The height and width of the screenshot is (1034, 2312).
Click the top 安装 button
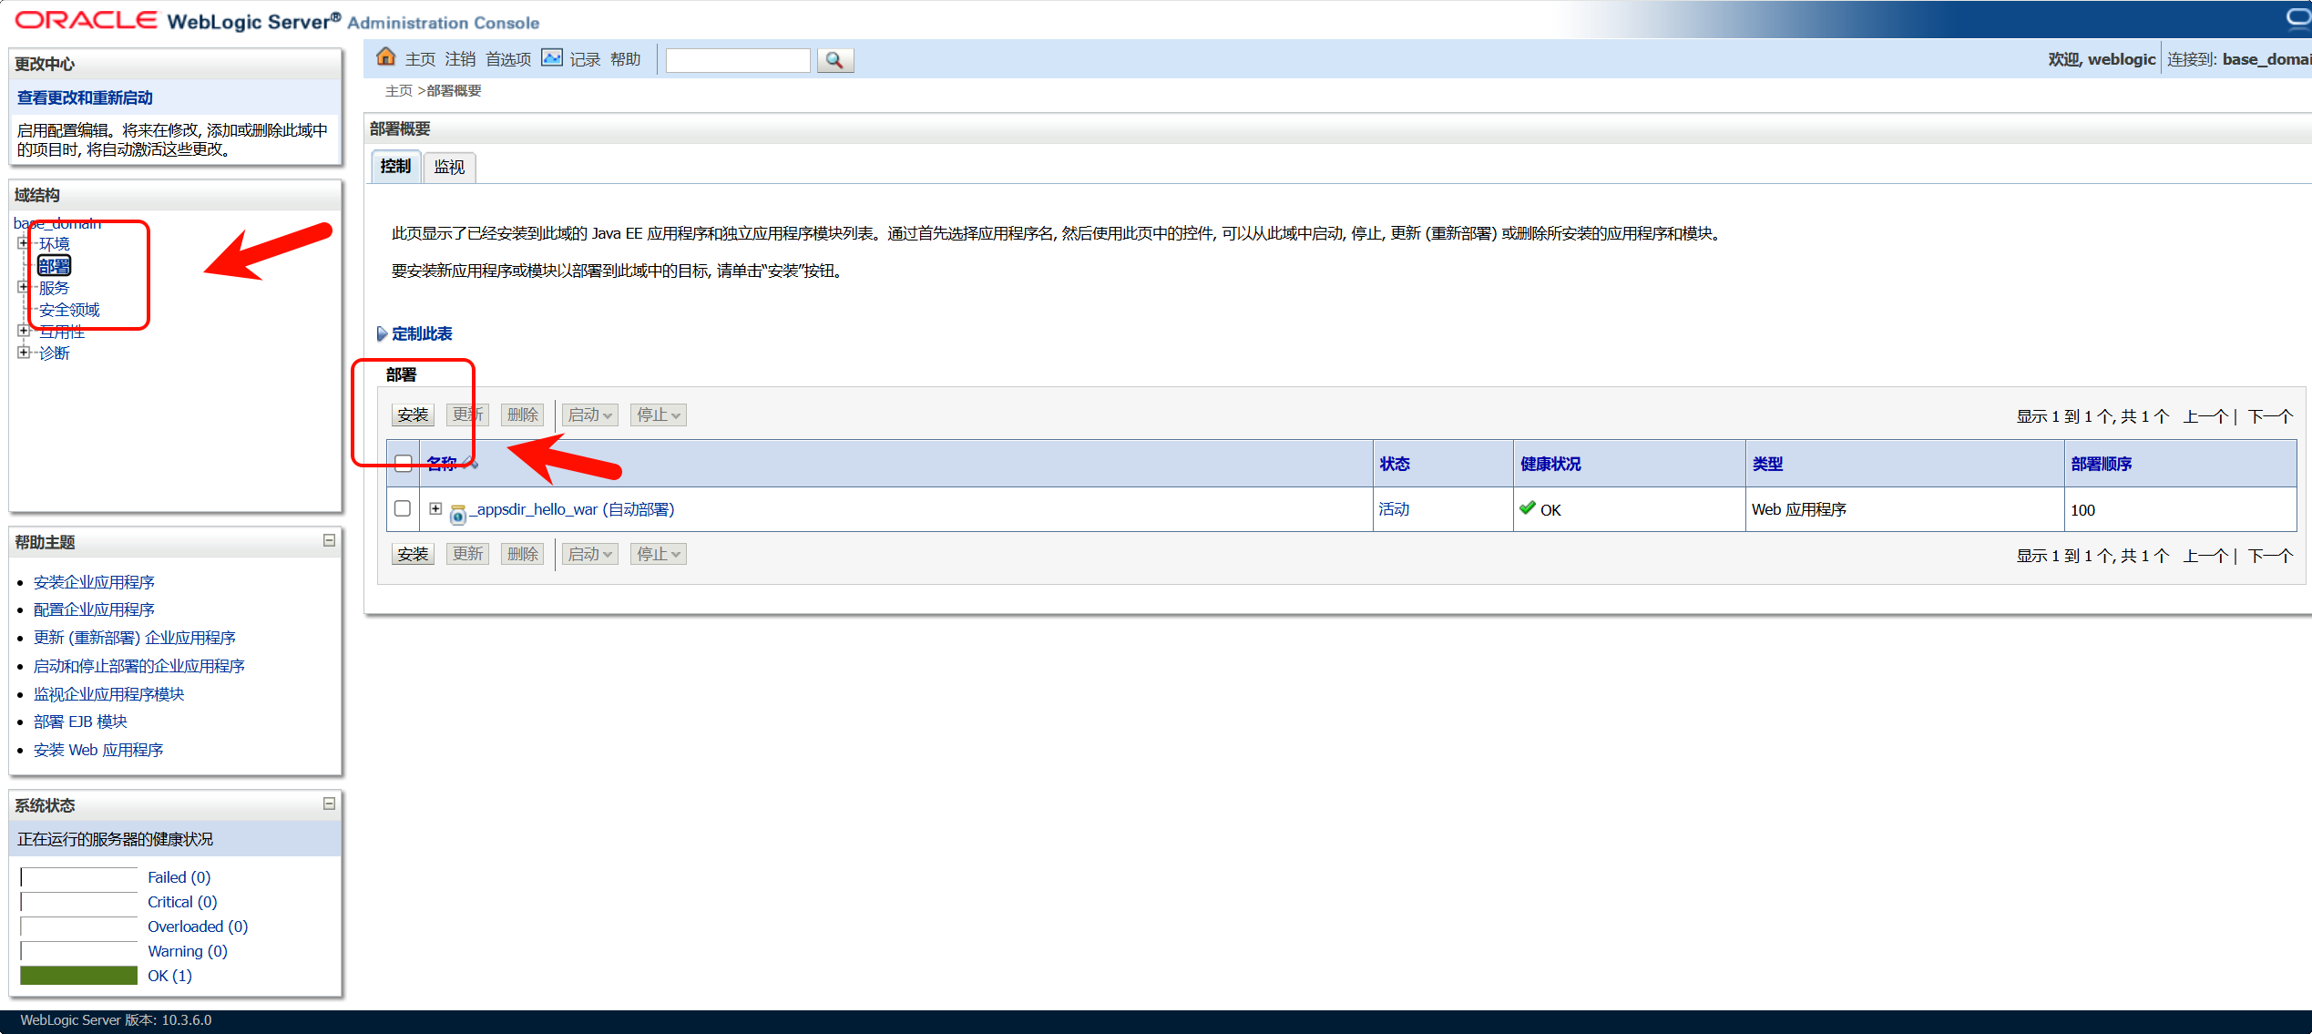tap(413, 415)
